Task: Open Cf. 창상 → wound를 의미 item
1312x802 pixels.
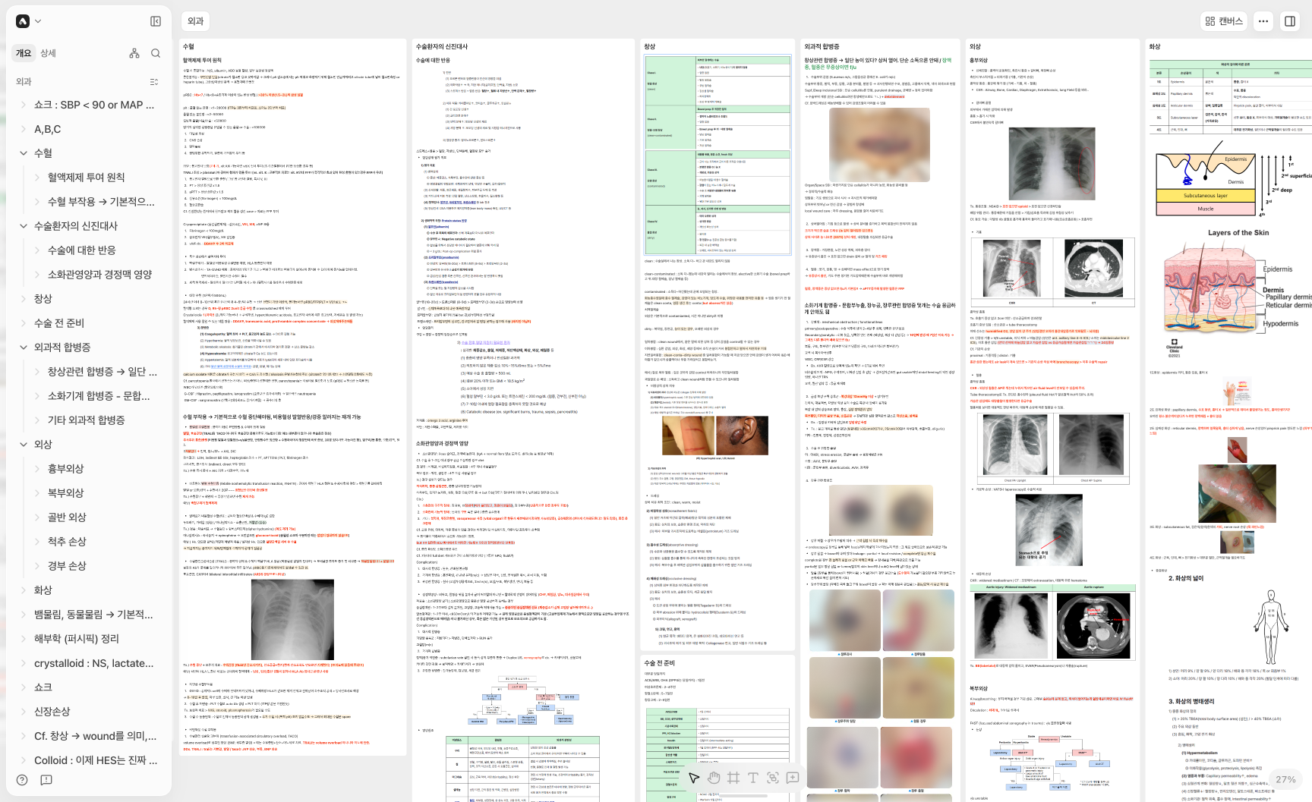Action: click(x=96, y=736)
